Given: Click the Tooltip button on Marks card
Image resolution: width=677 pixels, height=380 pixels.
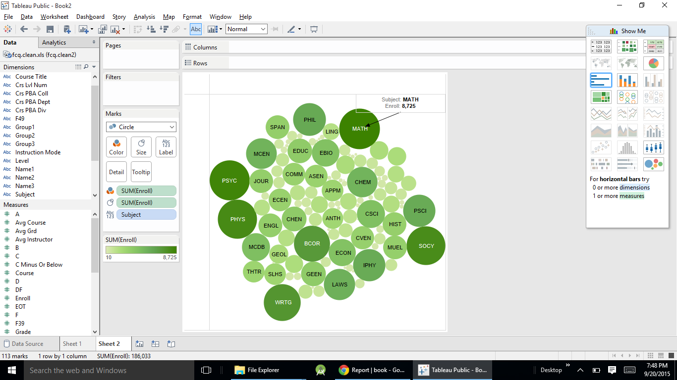Looking at the screenshot, I should (x=141, y=172).
